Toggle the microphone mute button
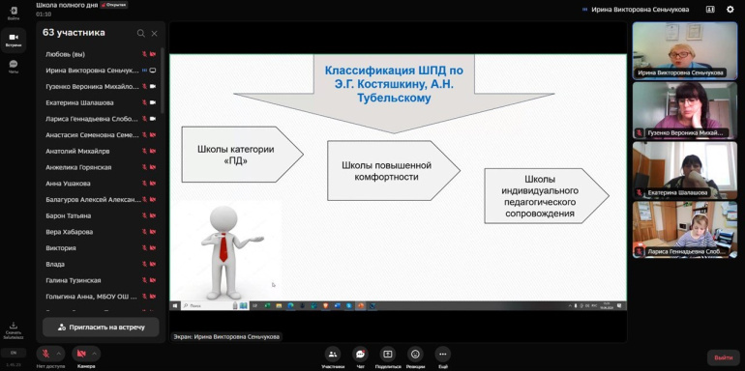Screen dimensions: 745x371 [x=45, y=354]
